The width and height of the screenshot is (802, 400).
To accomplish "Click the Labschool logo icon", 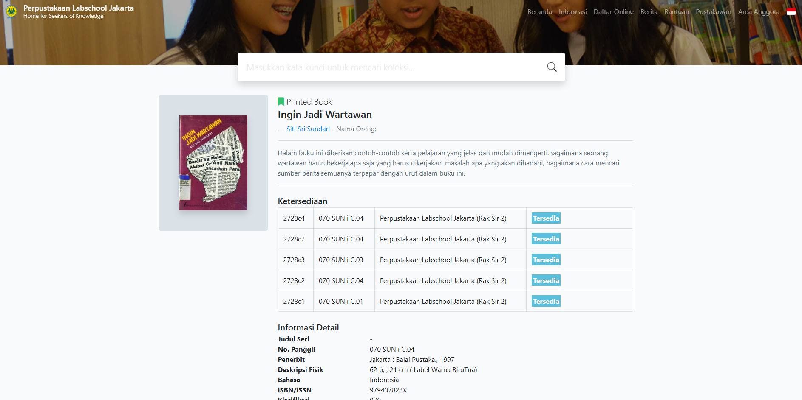I will pyautogui.click(x=11, y=11).
